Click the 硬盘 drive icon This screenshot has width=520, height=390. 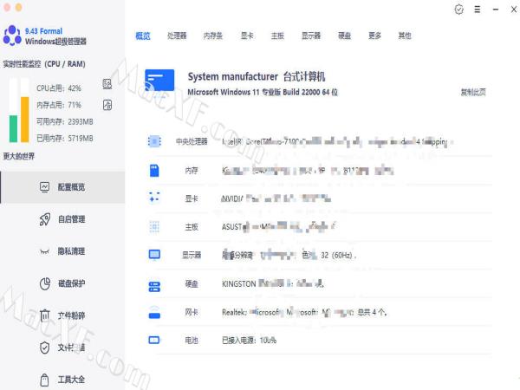(154, 287)
